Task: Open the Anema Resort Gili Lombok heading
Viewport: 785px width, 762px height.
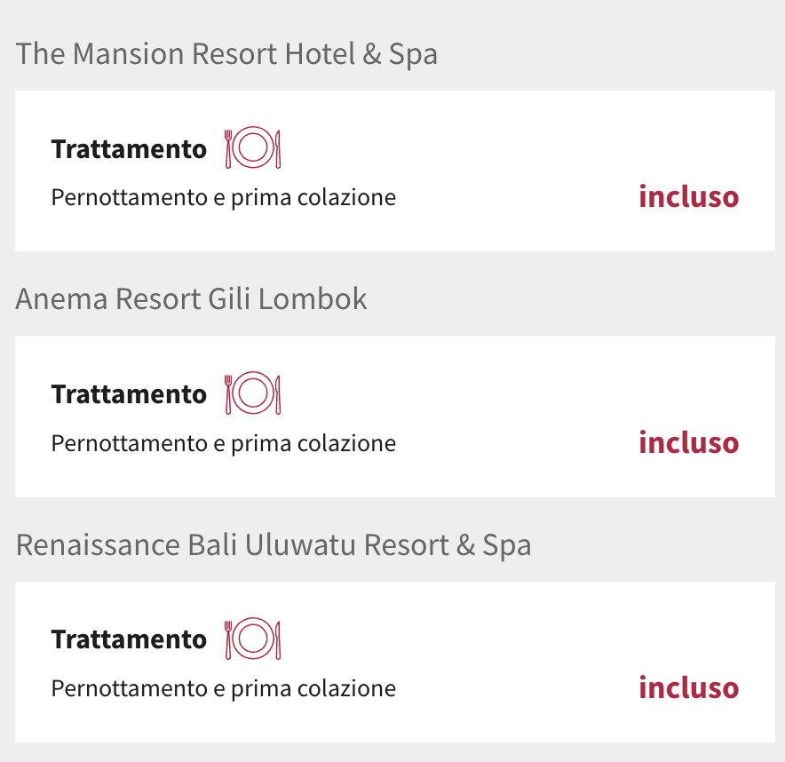Action: click(x=191, y=299)
